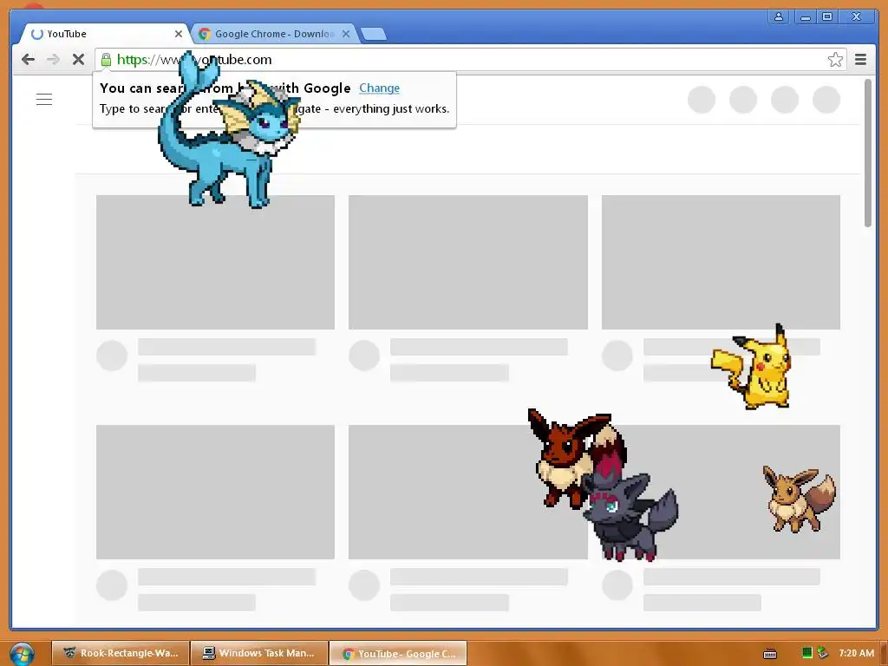Go back using the back arrow
This screenshot has width=888, height=666.
coord(28,60)
